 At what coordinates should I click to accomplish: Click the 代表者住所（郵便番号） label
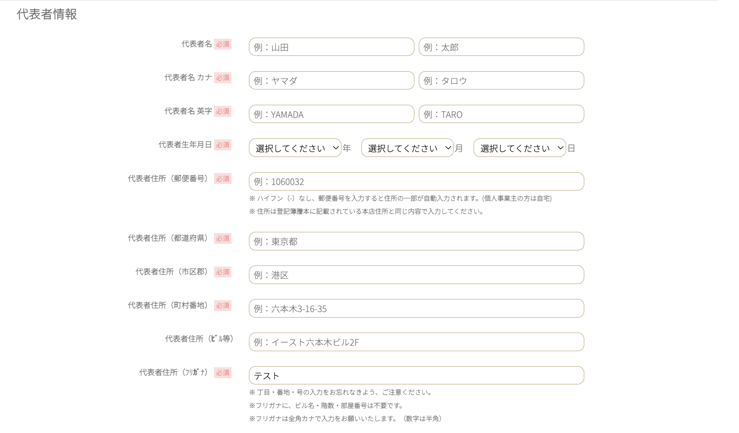tap(169, 178)
